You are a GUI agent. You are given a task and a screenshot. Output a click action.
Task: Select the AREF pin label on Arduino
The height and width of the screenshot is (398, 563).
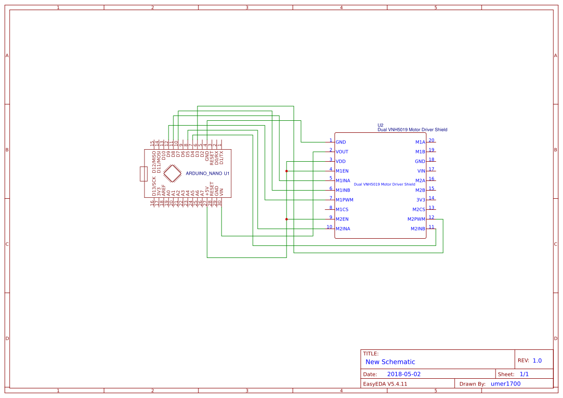pyautogui.click(x=164, y=190)
